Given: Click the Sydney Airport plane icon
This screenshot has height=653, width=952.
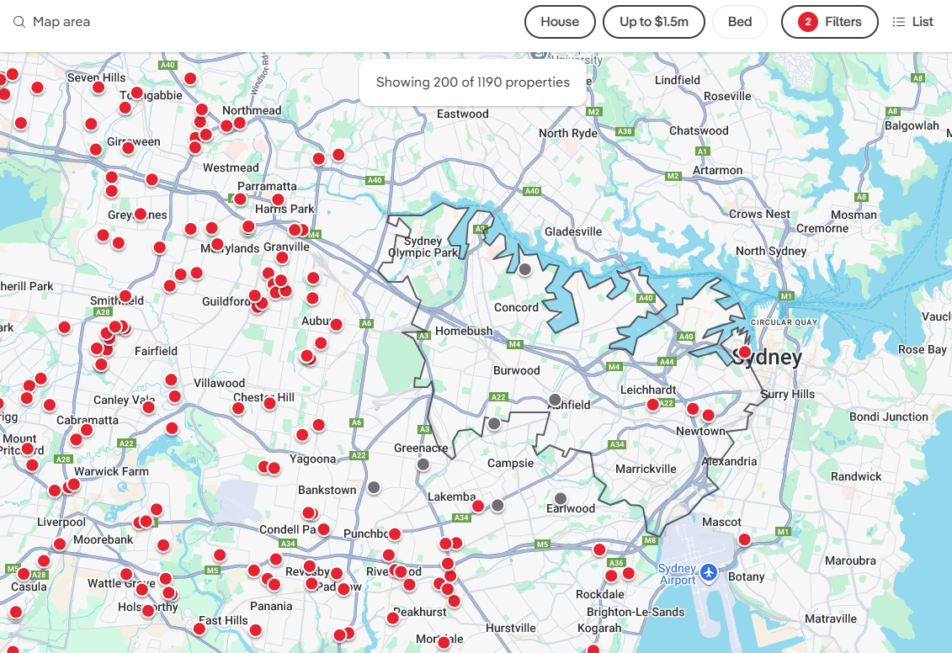Looking at the screenshot, I should point(708,572).
